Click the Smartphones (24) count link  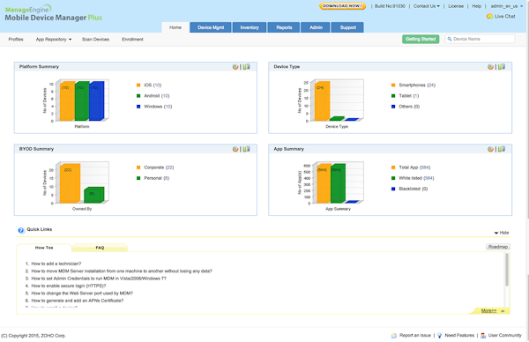click(431, 85)
